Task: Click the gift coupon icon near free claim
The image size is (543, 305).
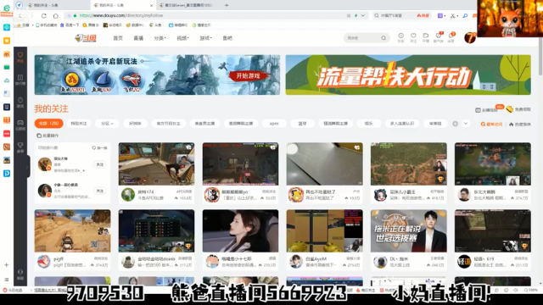Action: (509, 109)
